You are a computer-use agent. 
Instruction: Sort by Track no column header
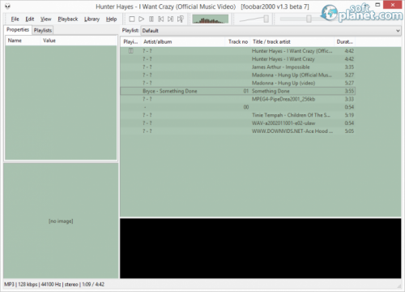(x=237, y=41)
